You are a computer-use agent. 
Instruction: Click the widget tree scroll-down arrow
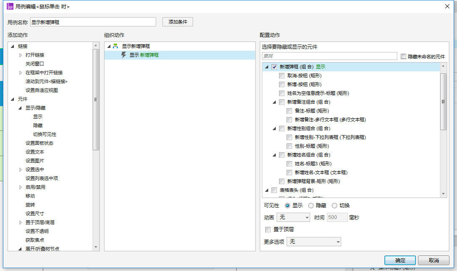443,194
